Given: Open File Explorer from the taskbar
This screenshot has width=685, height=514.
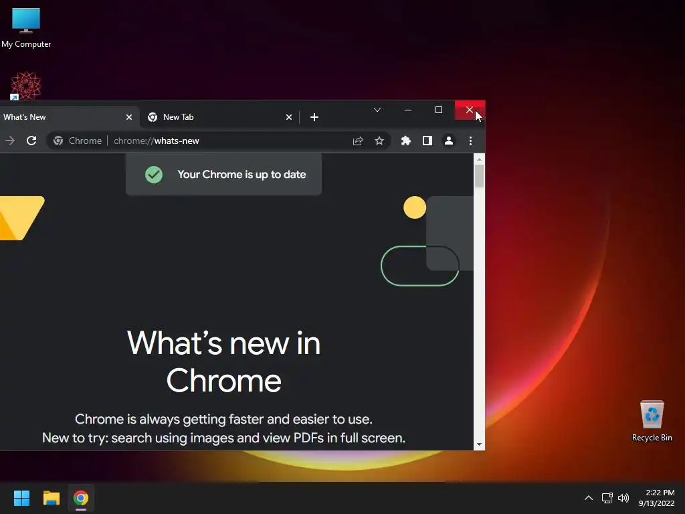Looking at the screenshot, I should click(51, 498).
